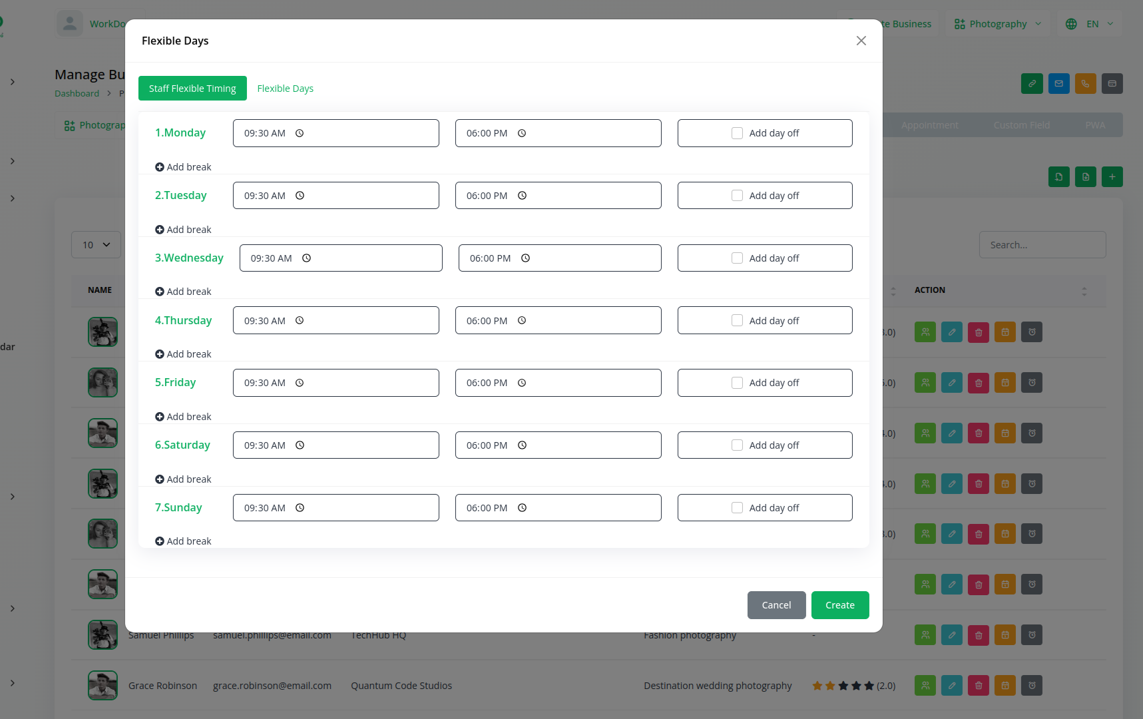The width and height of the screenshot is (1143, 719).
Task: Click clock icon in Tuesday start time
Action: tap(300, 196)
